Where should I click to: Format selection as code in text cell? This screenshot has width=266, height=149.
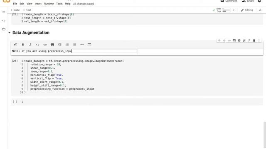(38, 45)
